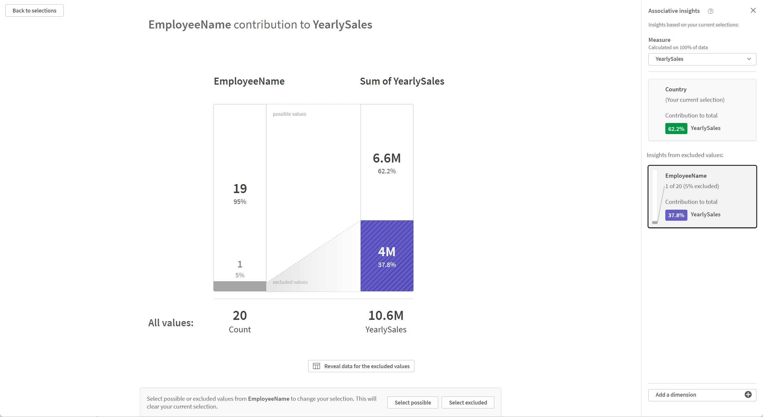Click the green 62.2% YearlySales badge
Viewport: 763px width, 417px height.
click(676, 129)
